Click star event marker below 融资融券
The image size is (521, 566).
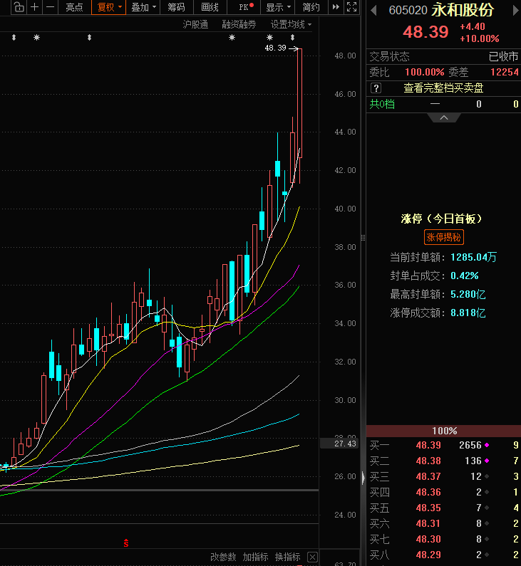(232, 37)
